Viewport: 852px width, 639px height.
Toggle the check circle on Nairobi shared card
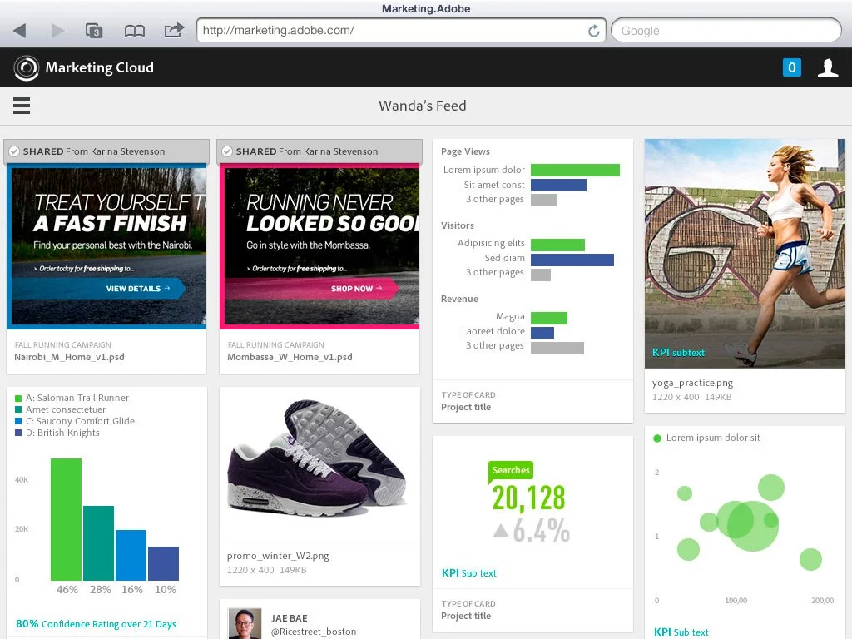14,151
